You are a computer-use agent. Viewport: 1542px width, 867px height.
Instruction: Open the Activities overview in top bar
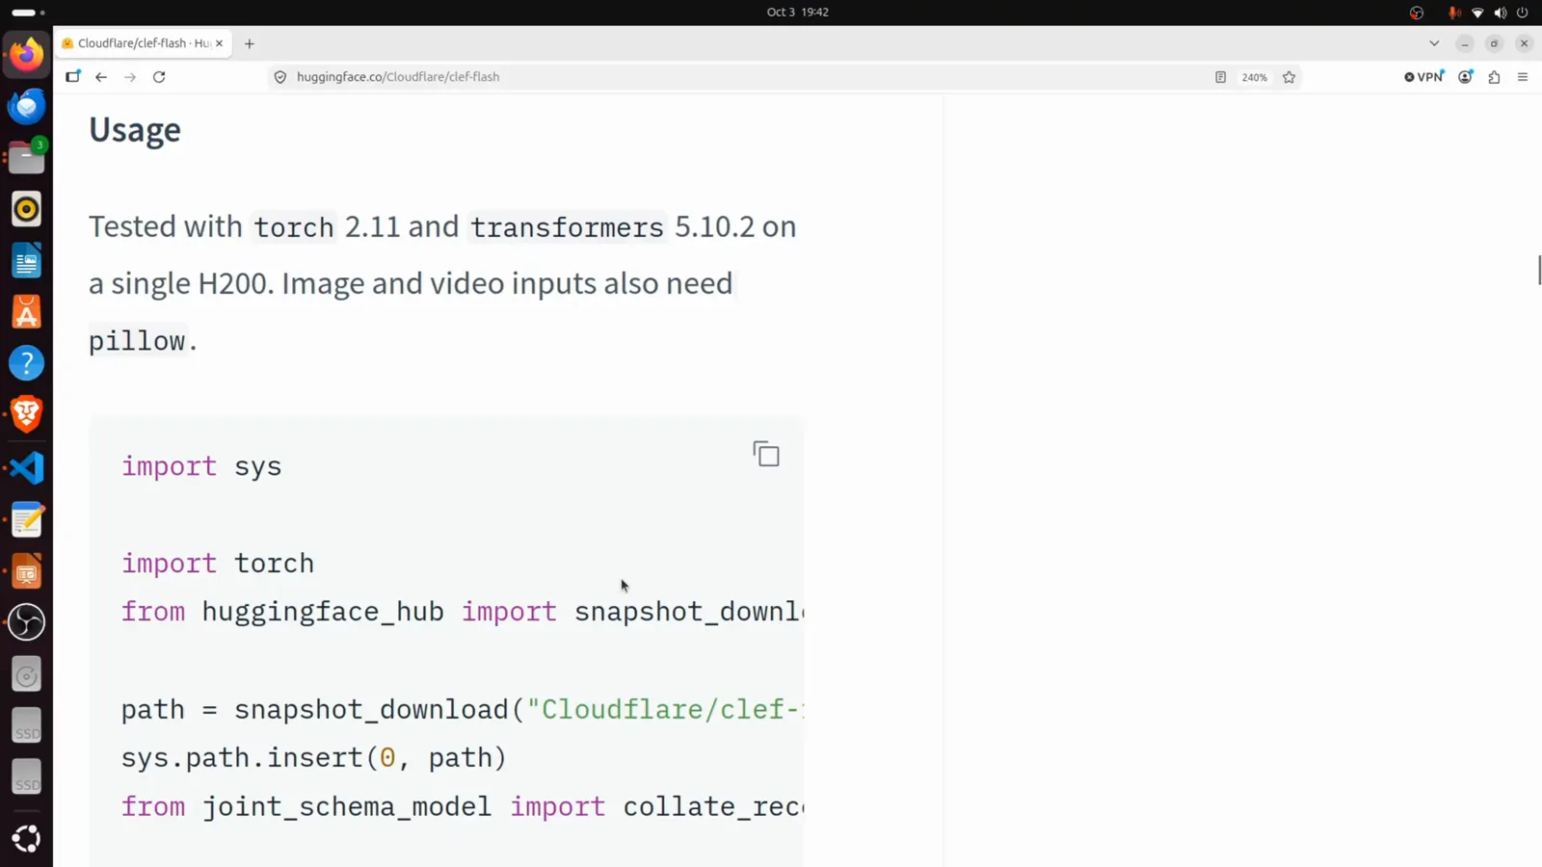(x=28, y=13)
